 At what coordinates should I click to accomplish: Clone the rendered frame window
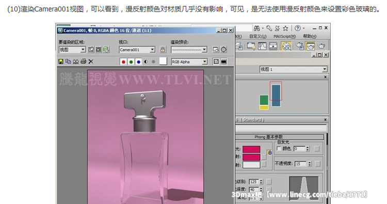tap(76, 61)
